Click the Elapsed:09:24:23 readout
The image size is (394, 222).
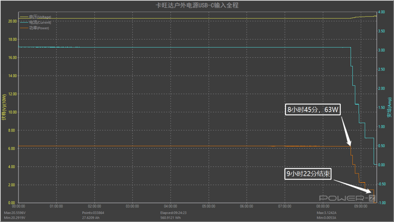tap(173, 213)
